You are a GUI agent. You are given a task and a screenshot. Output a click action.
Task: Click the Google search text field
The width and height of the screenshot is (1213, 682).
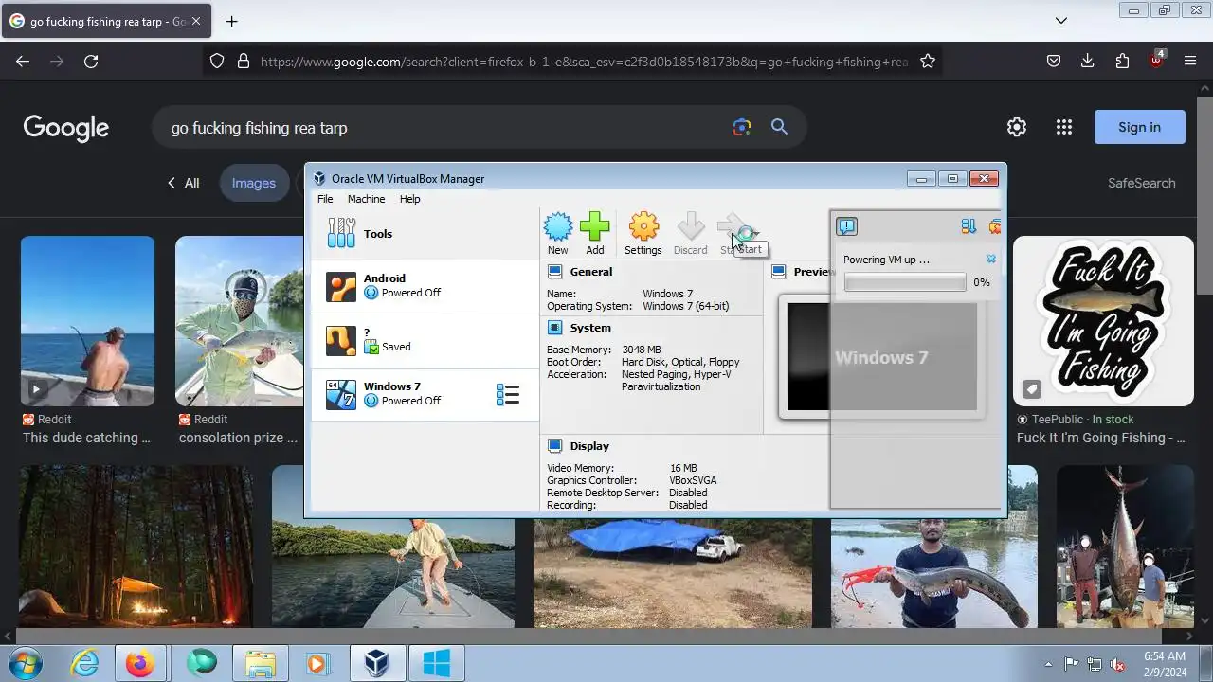coord(441,128)
